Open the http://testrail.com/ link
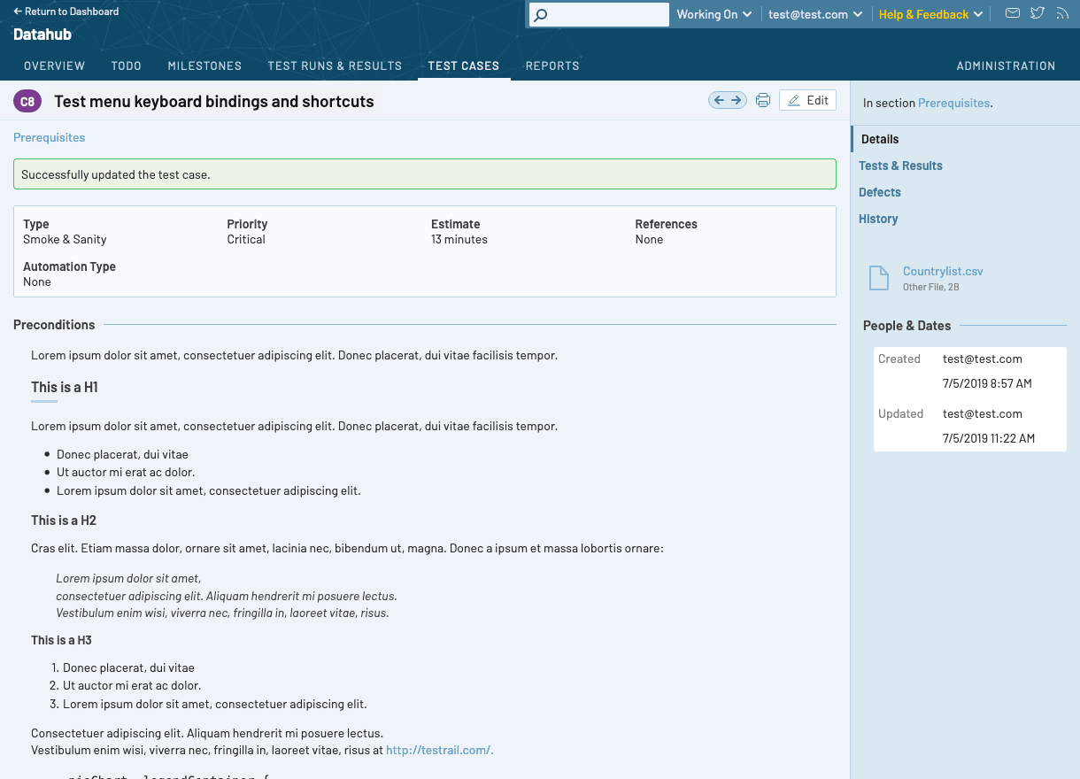The image size is (1080, 779). coord(439,750)
